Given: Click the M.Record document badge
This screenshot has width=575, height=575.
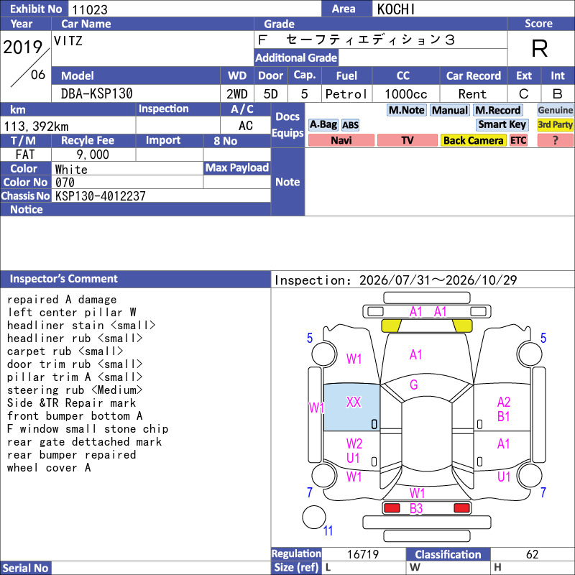Looking at the screenshot, I should 497,110.
